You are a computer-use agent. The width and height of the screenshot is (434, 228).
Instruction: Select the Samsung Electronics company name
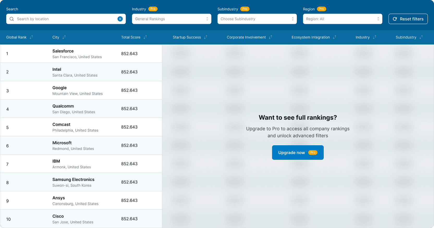point(73,179)
